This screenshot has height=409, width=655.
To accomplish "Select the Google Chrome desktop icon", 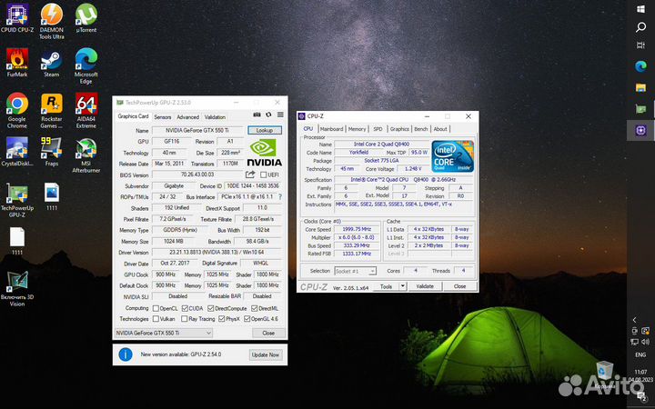I will click(17, 110).
